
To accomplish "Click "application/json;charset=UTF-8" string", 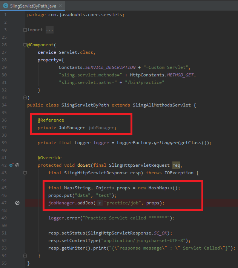I will click(x=143, y=241).
